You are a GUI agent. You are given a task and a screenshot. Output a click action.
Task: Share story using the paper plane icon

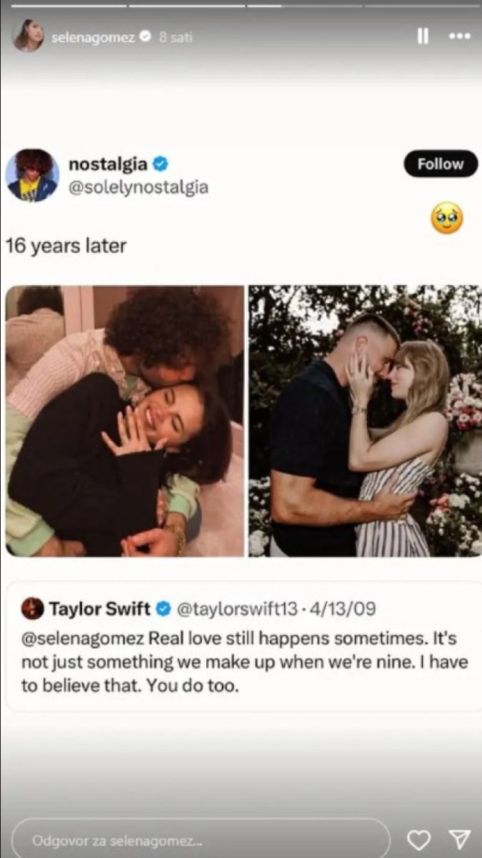pos(459,839)
